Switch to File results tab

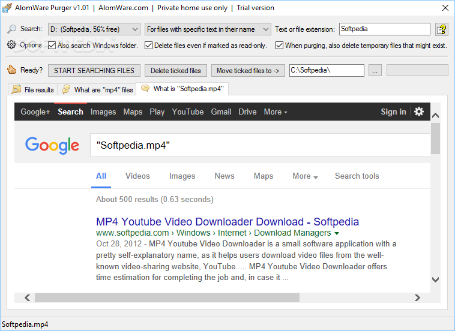click(33, 89)
